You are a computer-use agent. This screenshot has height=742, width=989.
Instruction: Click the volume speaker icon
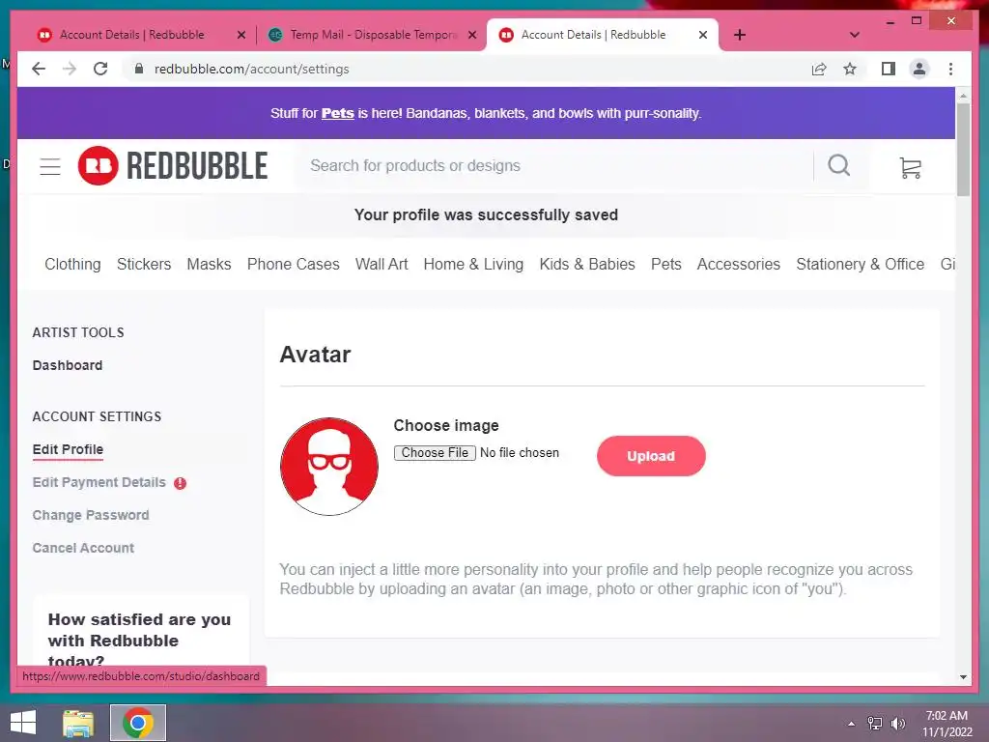tap(897, 724)
